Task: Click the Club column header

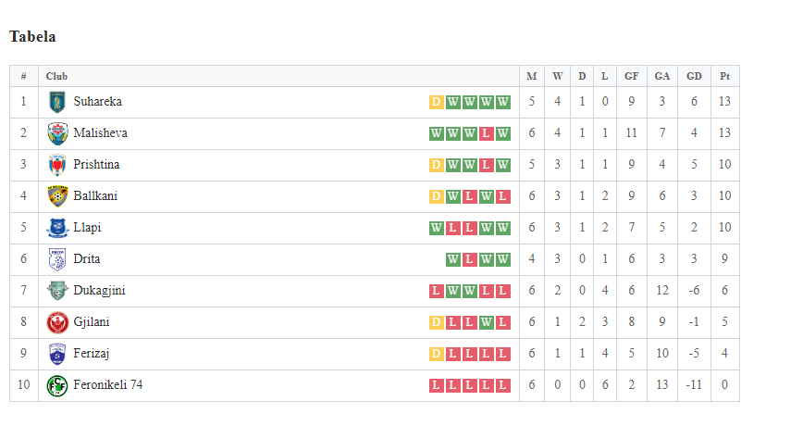Action: coord(56,76)
